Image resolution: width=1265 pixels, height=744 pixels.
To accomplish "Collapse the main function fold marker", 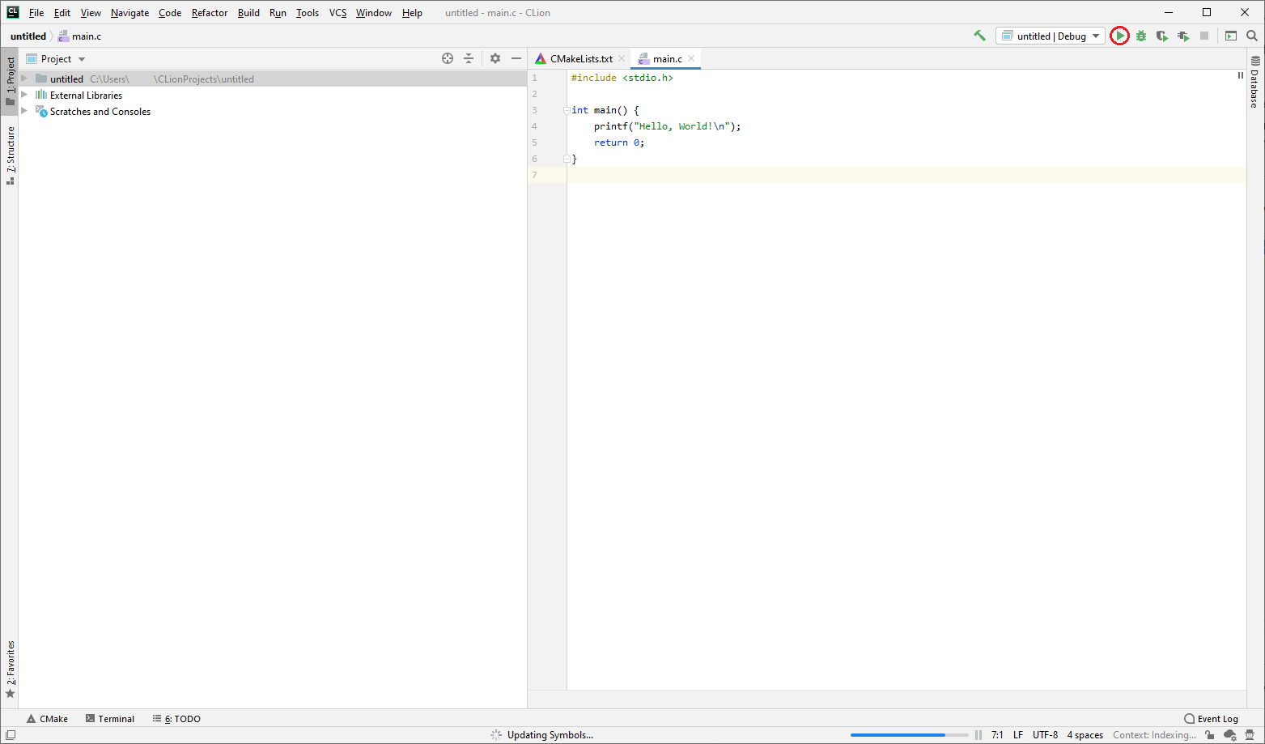I will point(567,110).
